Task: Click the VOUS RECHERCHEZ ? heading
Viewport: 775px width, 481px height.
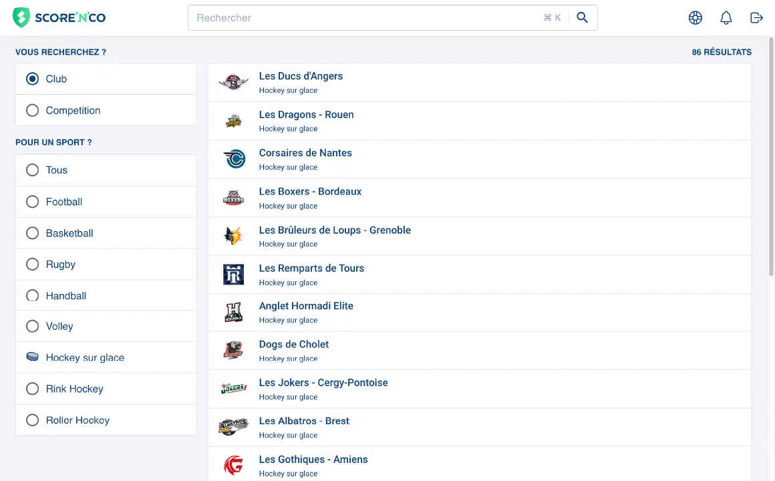Action: coord(61,52)
